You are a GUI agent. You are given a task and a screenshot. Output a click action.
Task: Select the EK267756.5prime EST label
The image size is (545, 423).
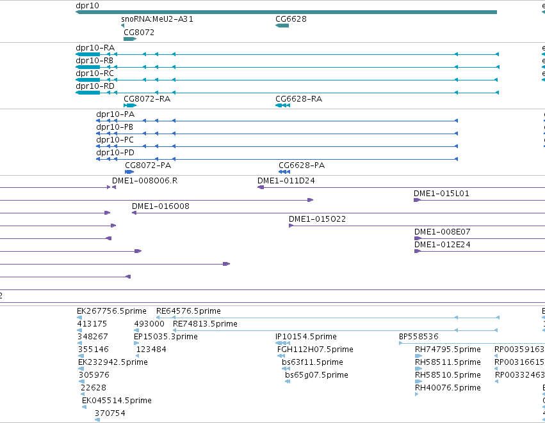pyautogui.click(x=111, y=311)
